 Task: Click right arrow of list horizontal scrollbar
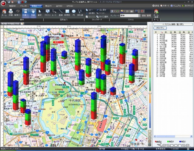point(192,136)
